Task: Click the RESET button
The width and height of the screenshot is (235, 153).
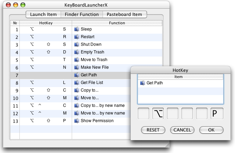Action: (153, 130)
